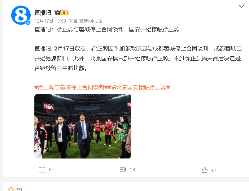249x191 pixels.
Task: Expand post options chevron menu
Action: click(x=241, y=7)
